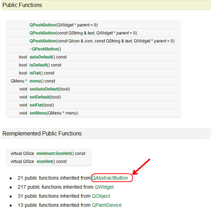Open QPushButton constructor with QString text only
This screenshot has height=212, width=211.
42,33
